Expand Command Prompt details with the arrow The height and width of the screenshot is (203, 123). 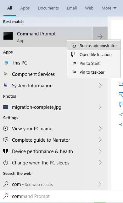pos(100,37)
